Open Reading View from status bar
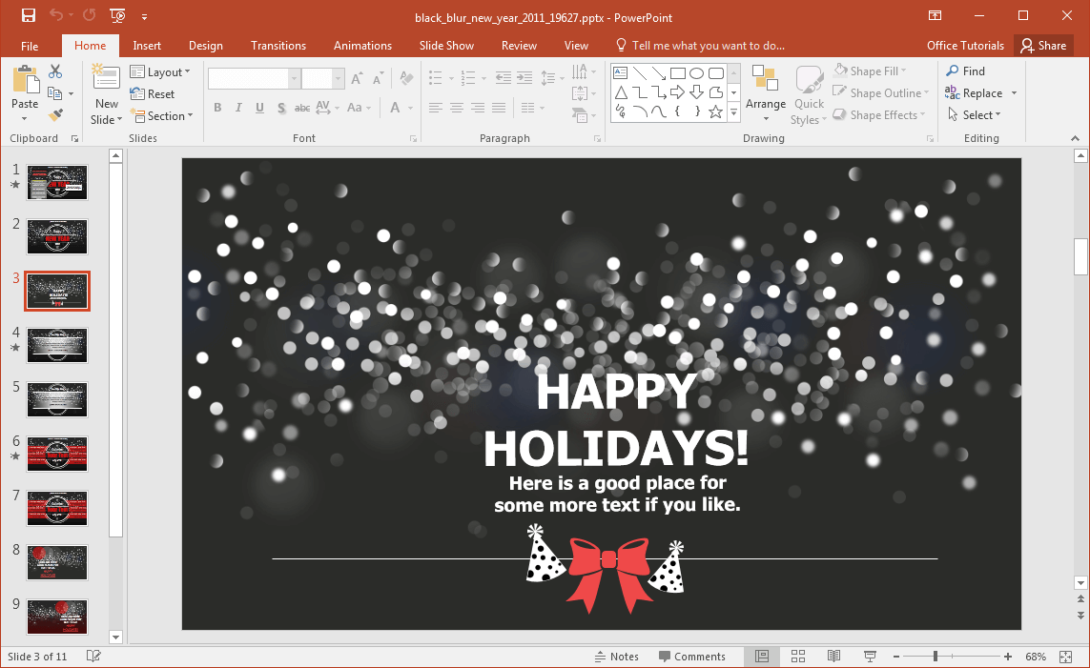 click(x=833, y=657)
